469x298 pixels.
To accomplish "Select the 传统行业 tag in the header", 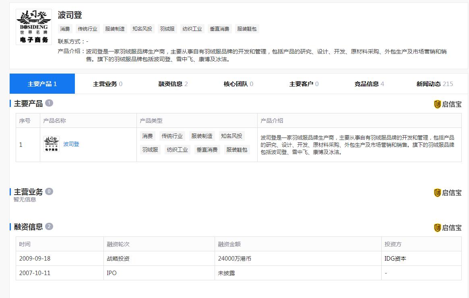I will [x=87, y=29].
